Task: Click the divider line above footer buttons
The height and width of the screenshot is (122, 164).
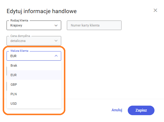Action: tap(113, 99)
